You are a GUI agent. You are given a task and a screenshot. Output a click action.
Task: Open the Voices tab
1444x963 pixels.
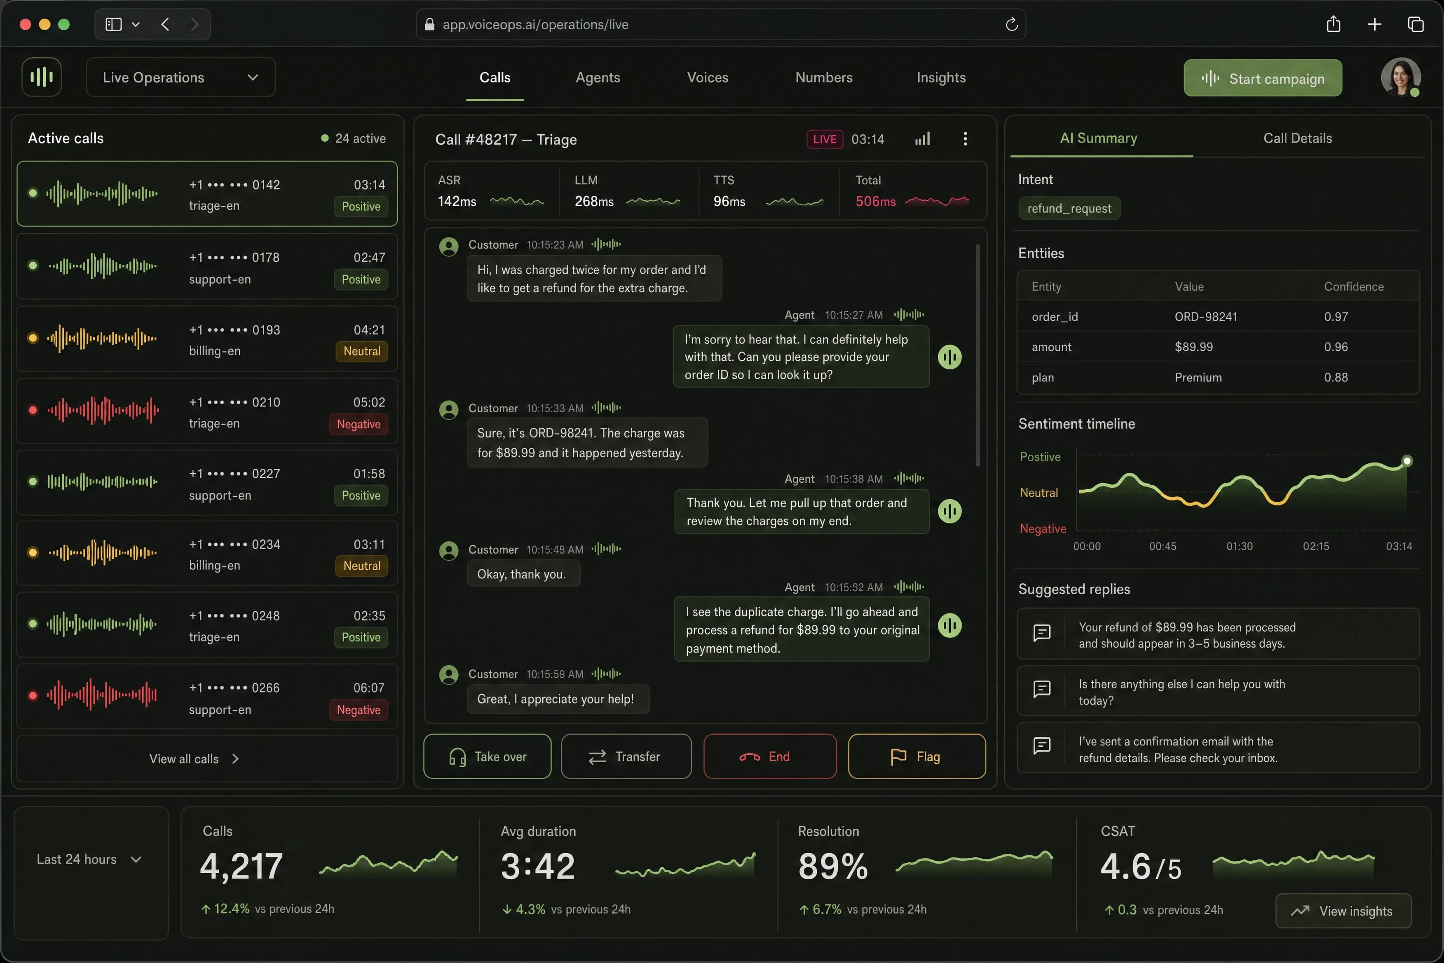[x=707, y=78]
